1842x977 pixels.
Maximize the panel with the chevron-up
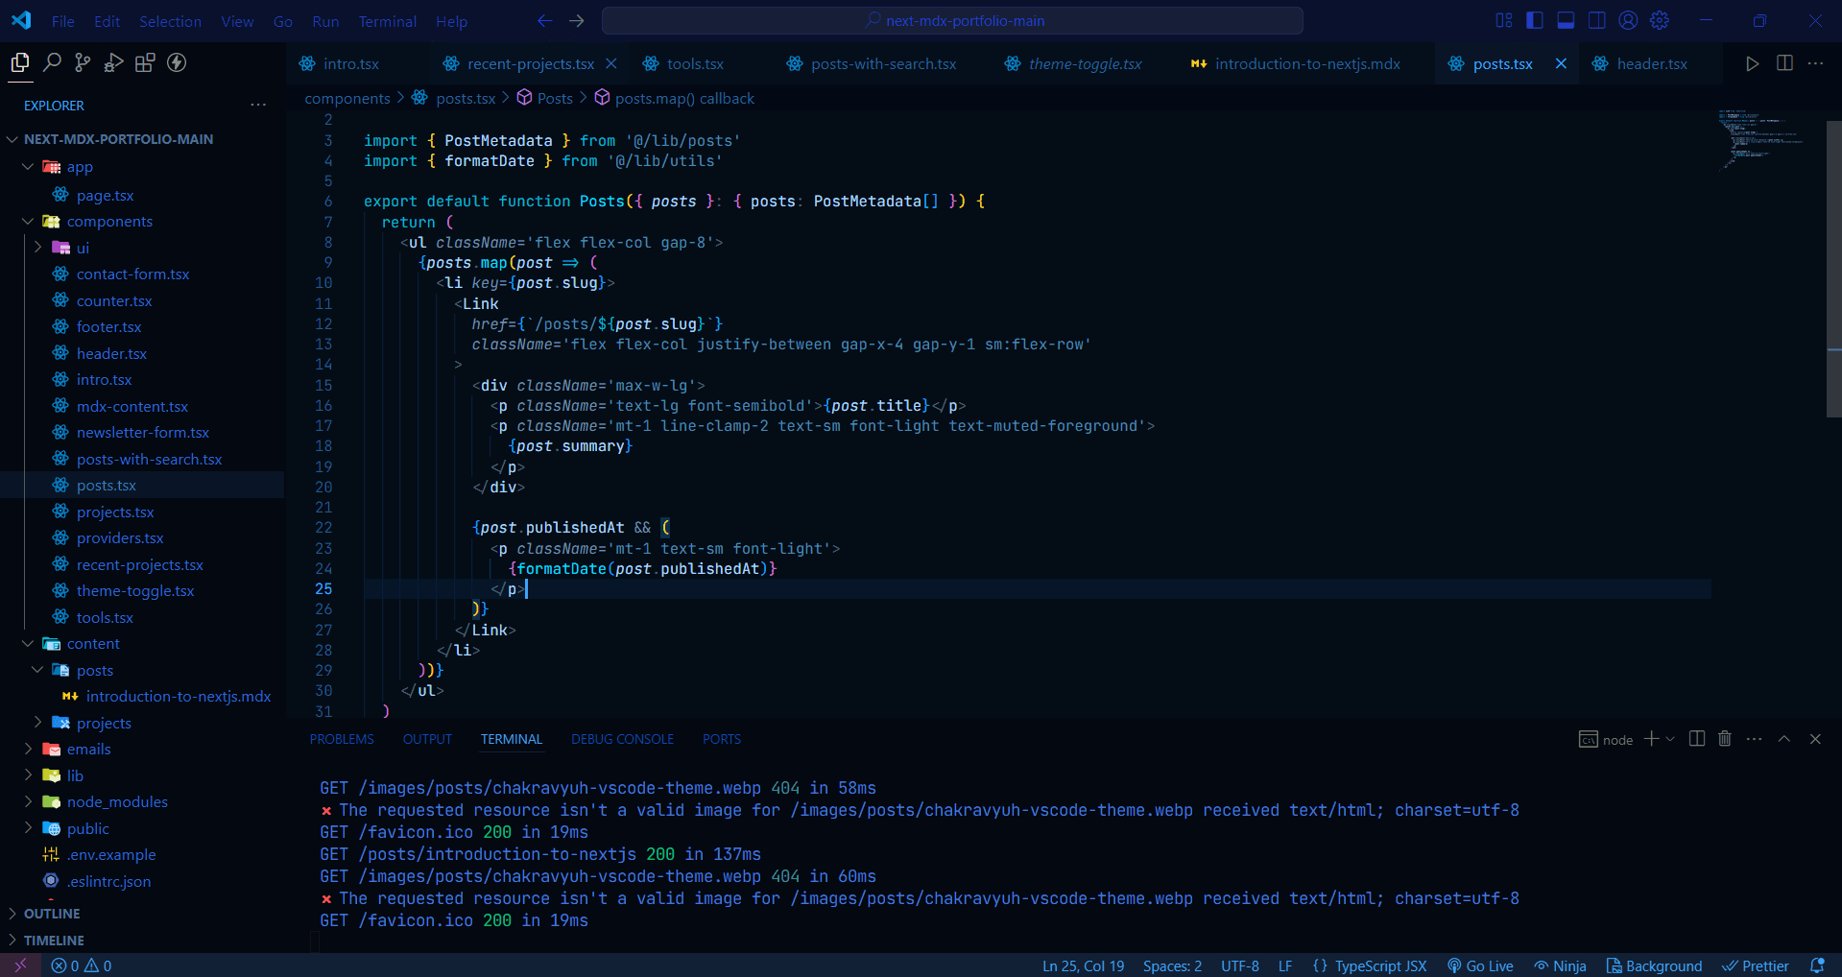coord(1784,739)
